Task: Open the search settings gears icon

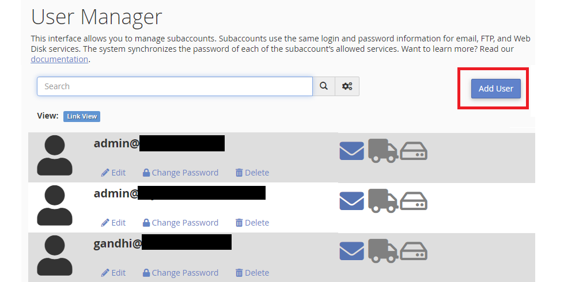Action: [x=347, y=86]
